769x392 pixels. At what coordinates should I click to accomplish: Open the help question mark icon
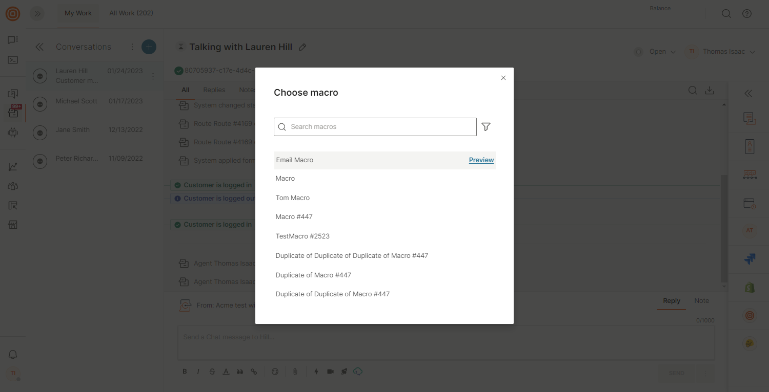(x=747, y=14)
